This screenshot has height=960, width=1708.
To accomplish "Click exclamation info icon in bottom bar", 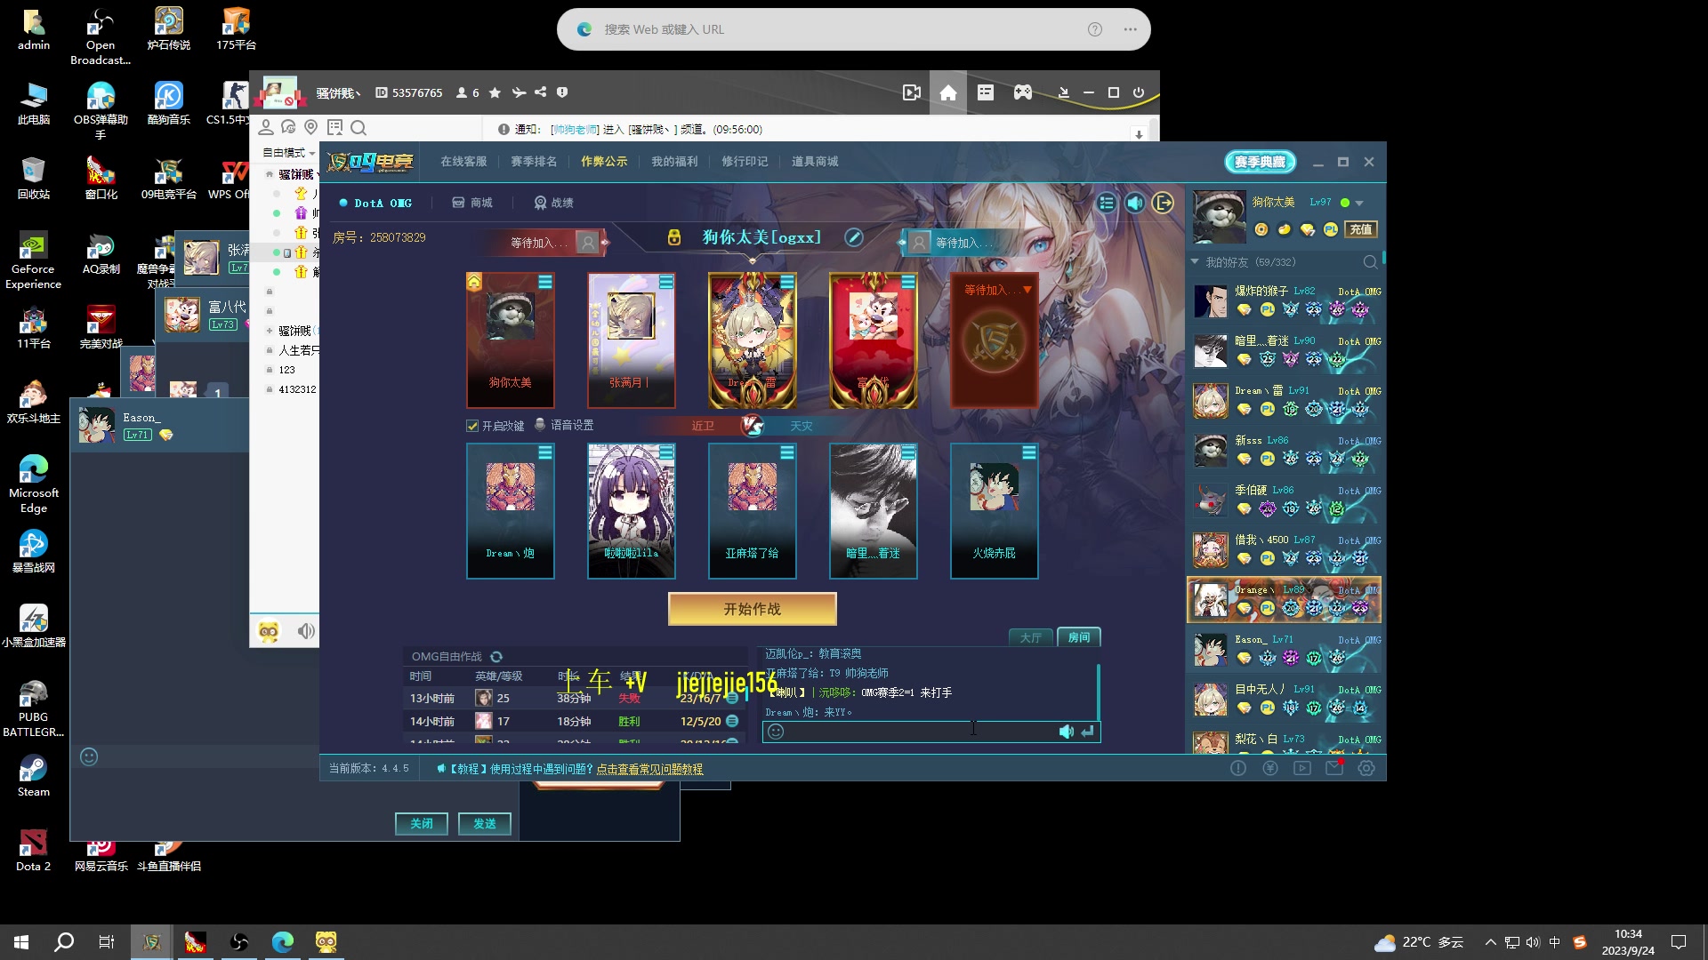I will pos(1238,768).
